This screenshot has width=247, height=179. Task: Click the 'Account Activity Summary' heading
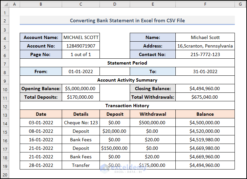point(127,80)
